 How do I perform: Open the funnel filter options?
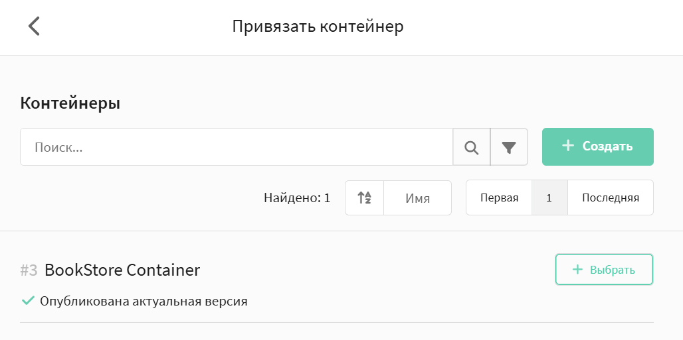(509, 147)
